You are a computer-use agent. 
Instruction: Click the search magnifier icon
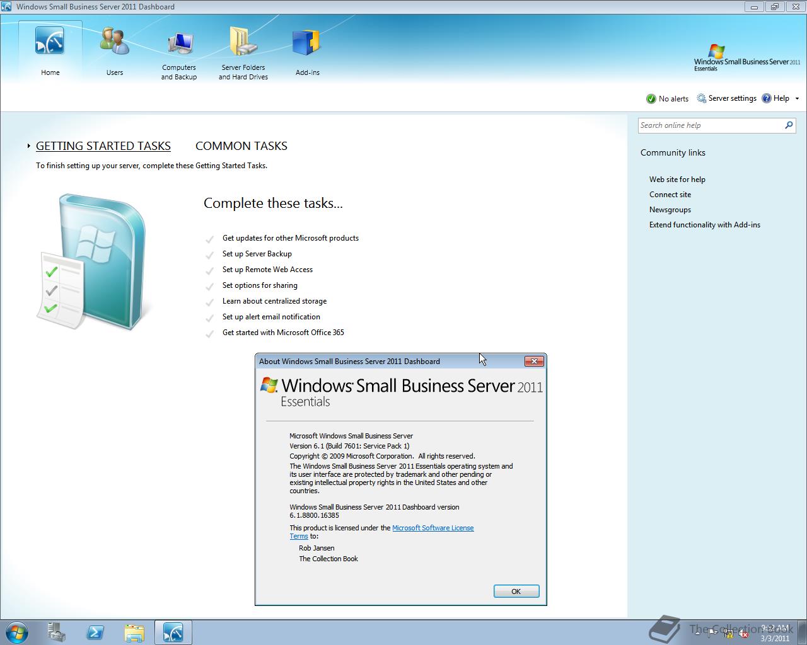[789, 125]
